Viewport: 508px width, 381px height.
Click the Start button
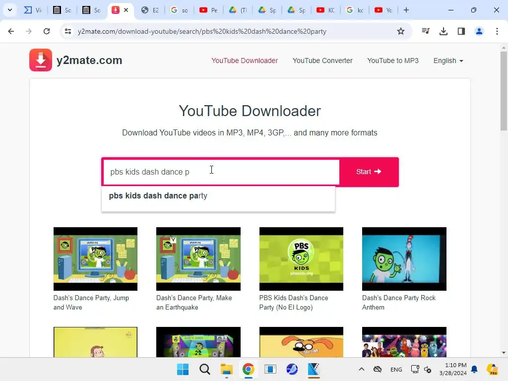[x=369, y=172]
